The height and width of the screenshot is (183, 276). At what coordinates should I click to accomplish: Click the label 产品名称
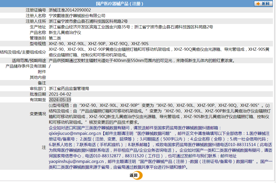38,32
